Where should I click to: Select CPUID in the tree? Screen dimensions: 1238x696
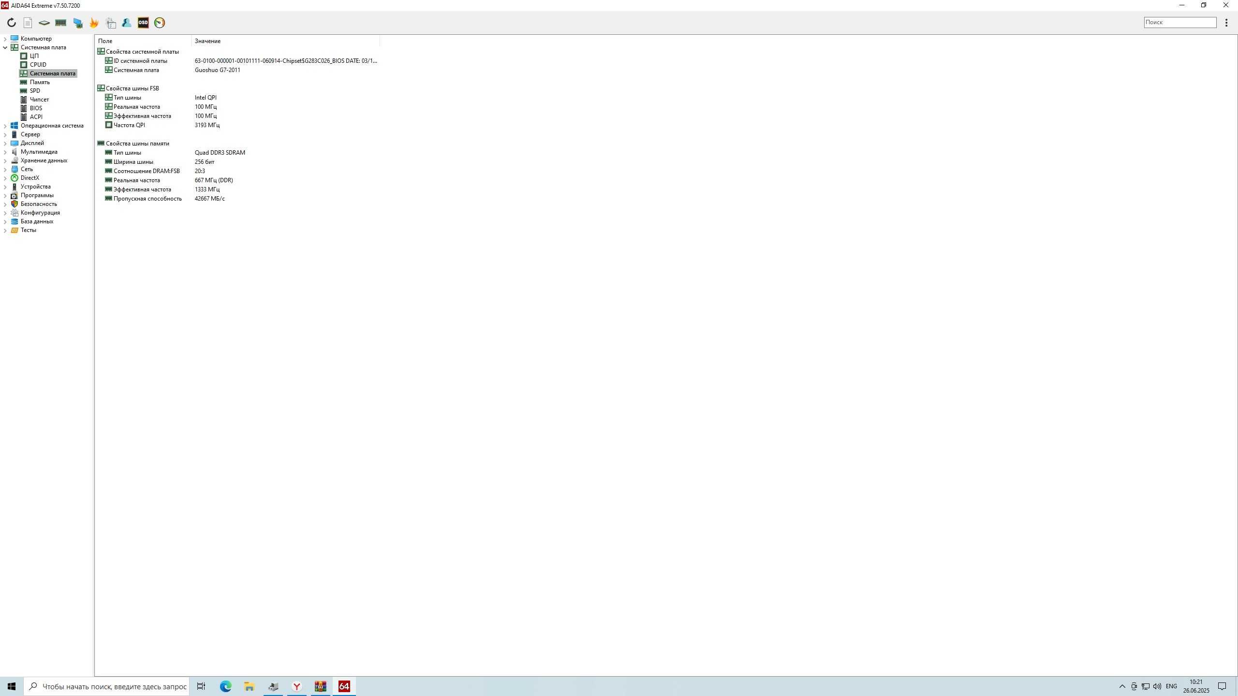(x=38, y=65)
